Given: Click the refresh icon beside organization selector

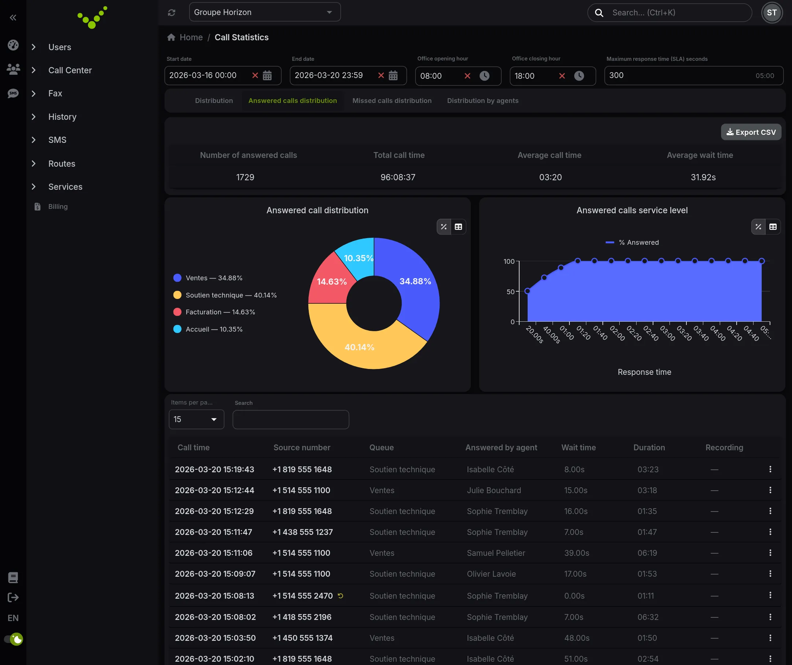Looking at the screenshot, I should coord(172,12).
